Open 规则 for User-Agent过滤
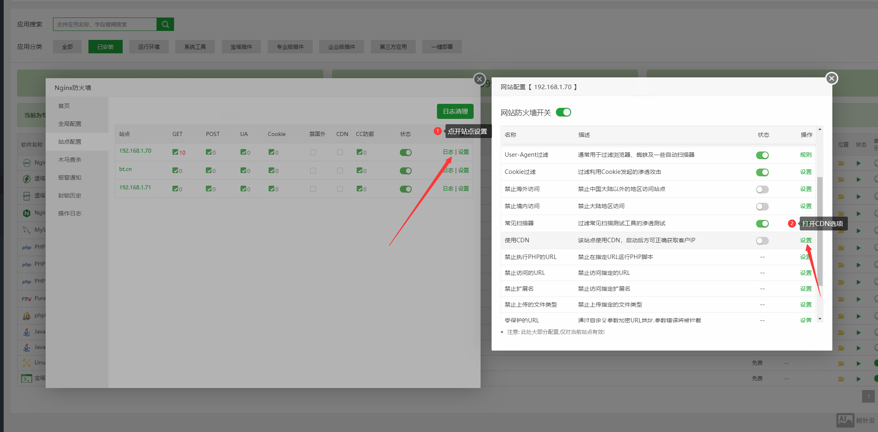 pos(805,155)
